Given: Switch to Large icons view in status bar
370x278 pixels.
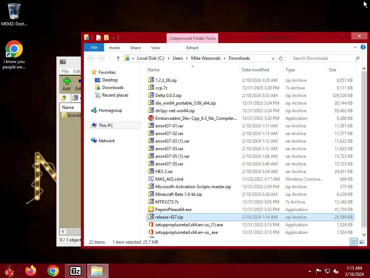Looking at the screenshot, I should [361, 242].
